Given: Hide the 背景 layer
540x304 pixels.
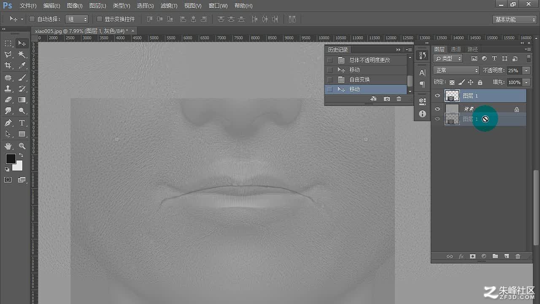Looking at the screenshot, I should (437, 109).
